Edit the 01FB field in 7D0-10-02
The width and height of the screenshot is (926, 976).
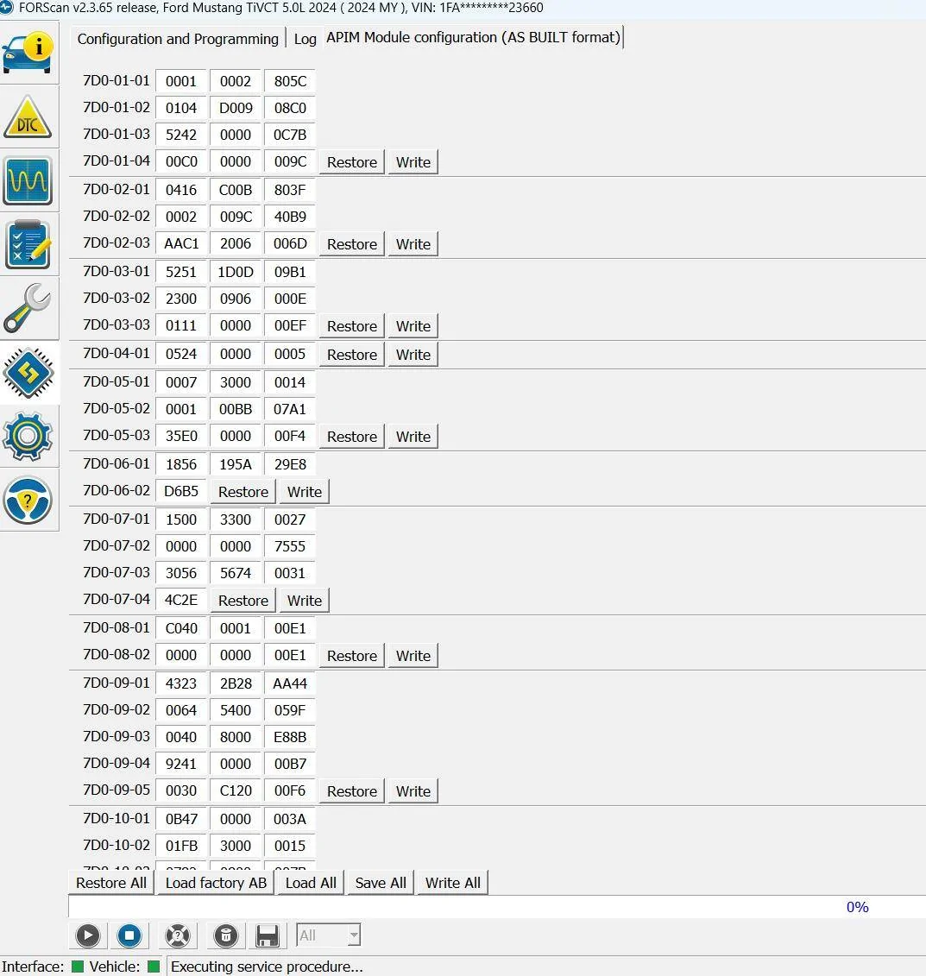pos(181,846)
